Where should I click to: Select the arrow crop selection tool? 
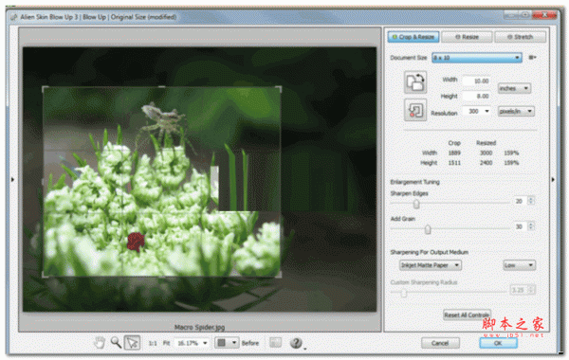coord(132,342)
